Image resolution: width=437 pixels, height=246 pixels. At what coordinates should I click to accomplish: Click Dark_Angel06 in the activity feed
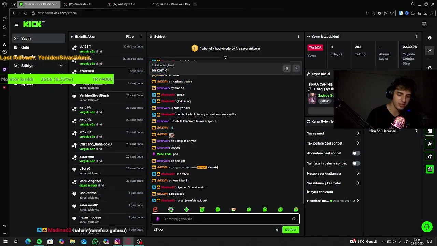[x=90, y=181]
